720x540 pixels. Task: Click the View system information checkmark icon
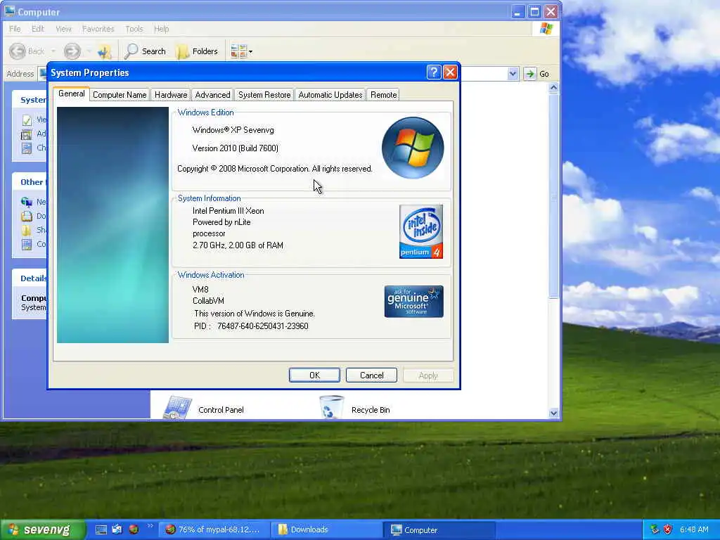(27, 120)
